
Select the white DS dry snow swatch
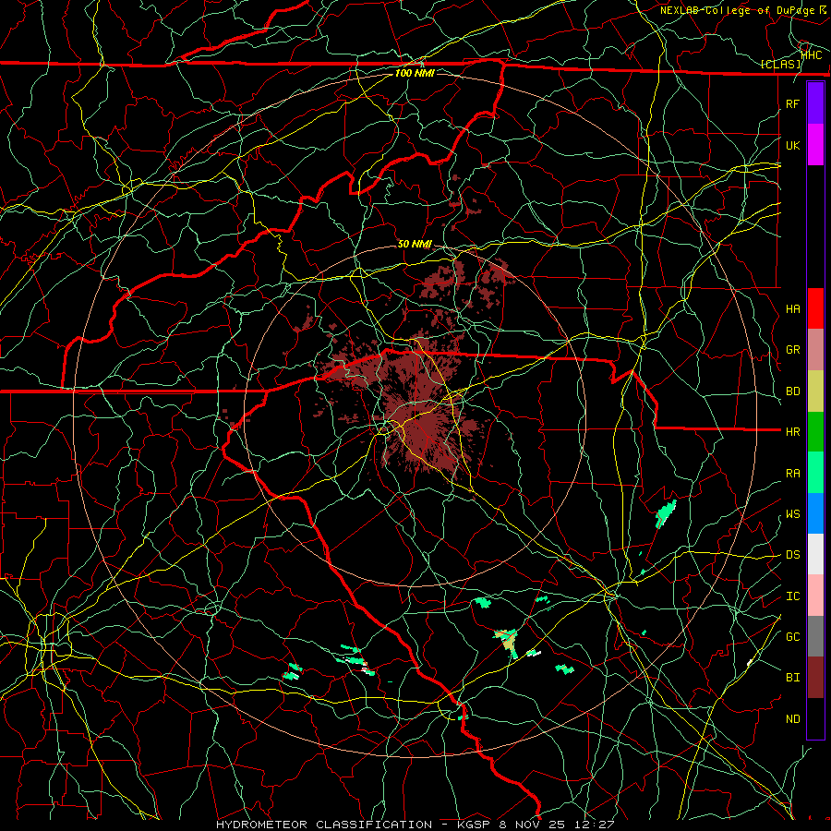click(815, 554)
